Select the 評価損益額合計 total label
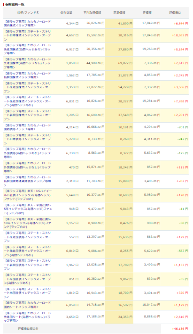 (28, 329)
